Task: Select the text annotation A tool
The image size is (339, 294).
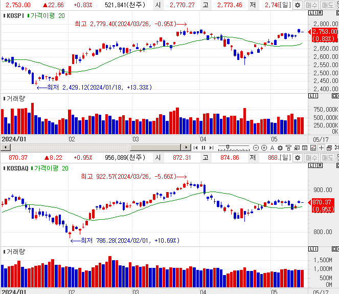Action: [272, 148]
